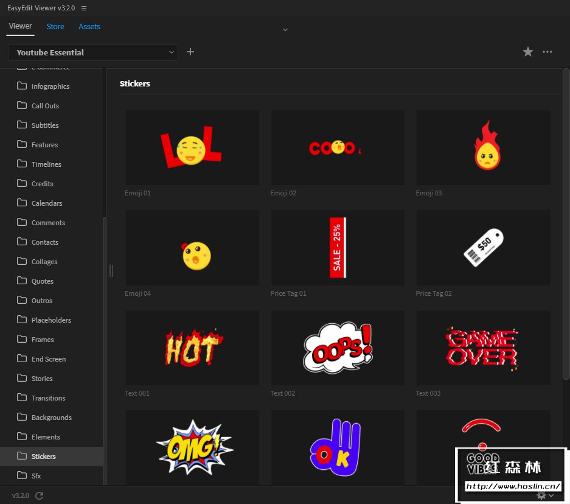Image resolution: width=570 pixels, height=504 pixels.
Task: Open the Transitions folder
Action: (x=52, y=398)
